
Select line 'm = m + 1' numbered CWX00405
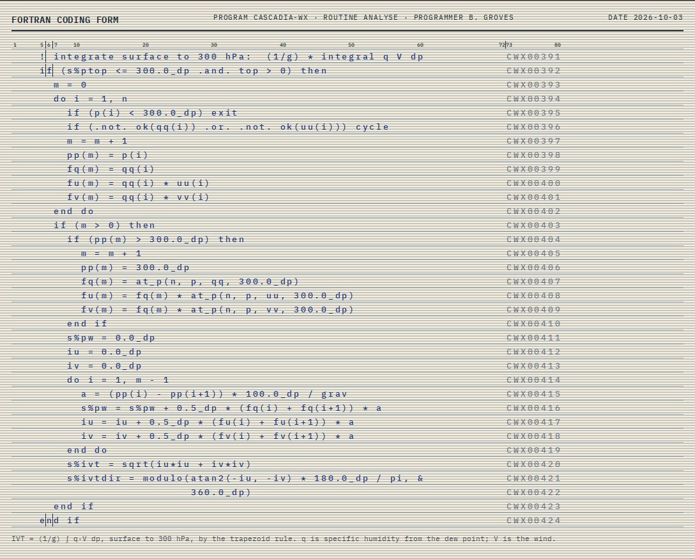click(x=111, y=254)
